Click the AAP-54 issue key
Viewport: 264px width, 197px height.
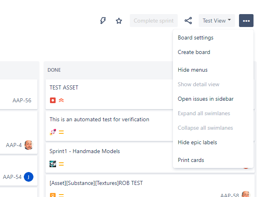(x=12, y=177)
